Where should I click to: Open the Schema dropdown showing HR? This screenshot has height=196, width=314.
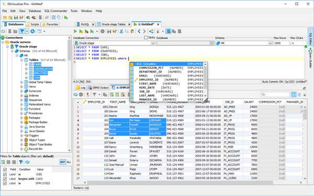[x=244, y=43]
